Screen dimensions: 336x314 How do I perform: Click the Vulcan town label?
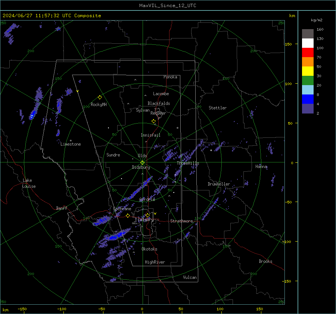click(x=190, y=277)
